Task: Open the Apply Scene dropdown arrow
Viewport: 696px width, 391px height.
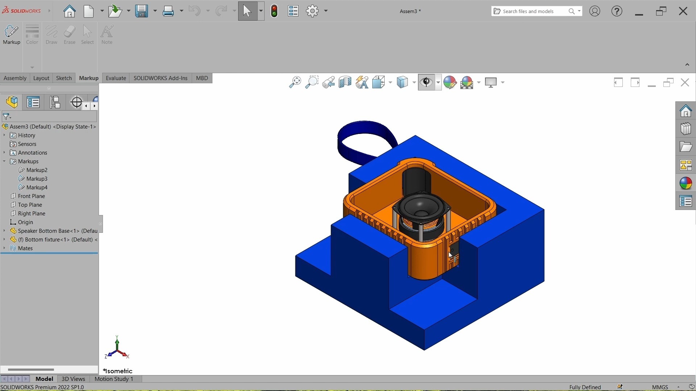Action: coord(479,83)
